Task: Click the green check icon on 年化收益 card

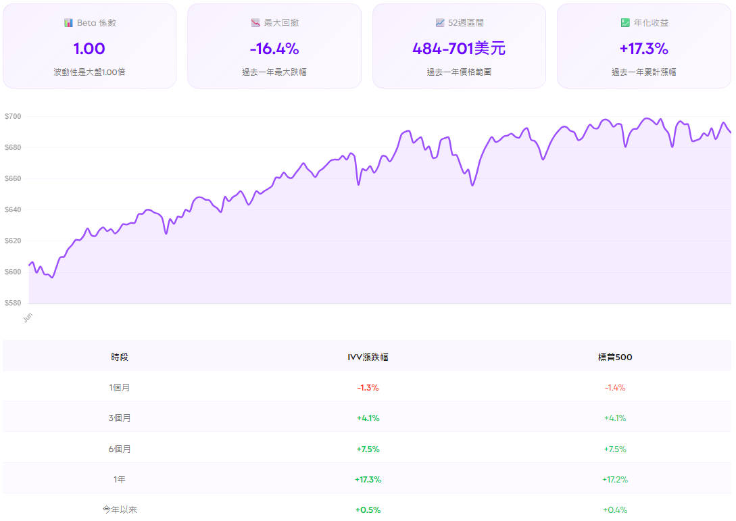Action: 624,22
